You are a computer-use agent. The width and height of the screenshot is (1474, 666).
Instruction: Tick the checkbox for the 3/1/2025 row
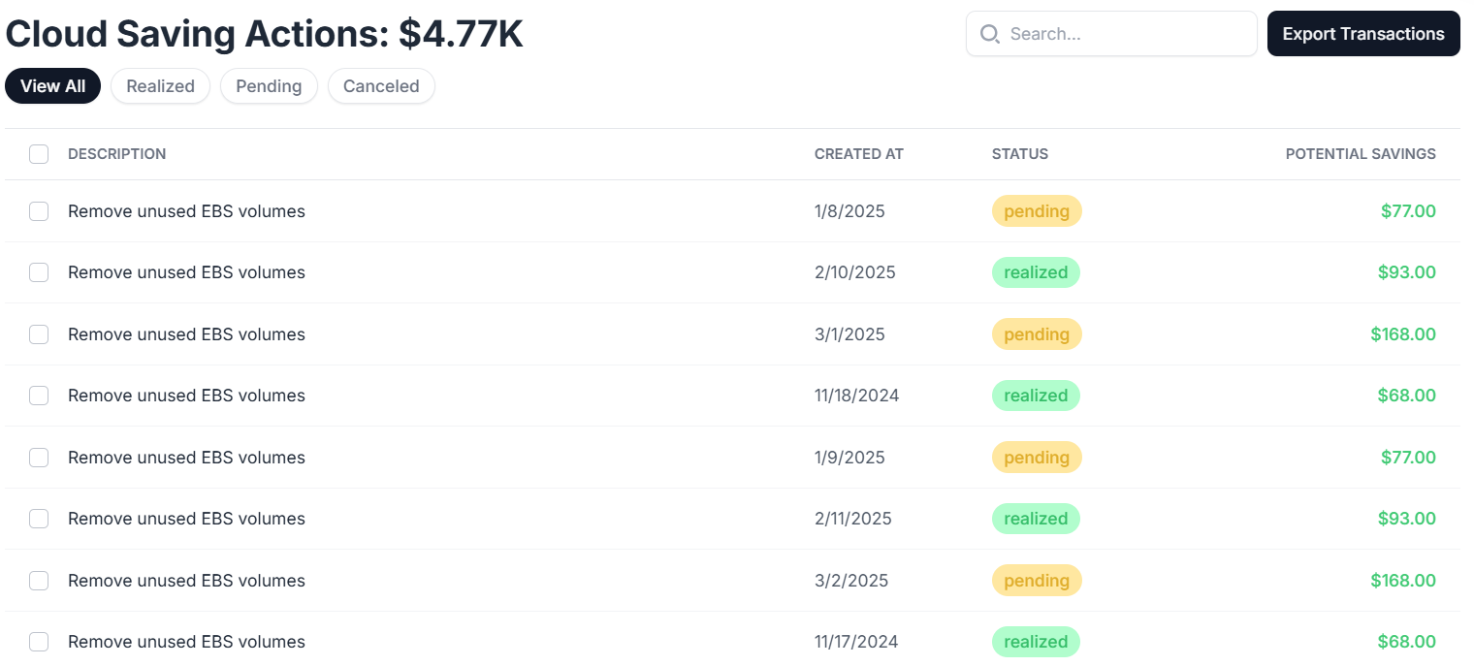[39, 334]
